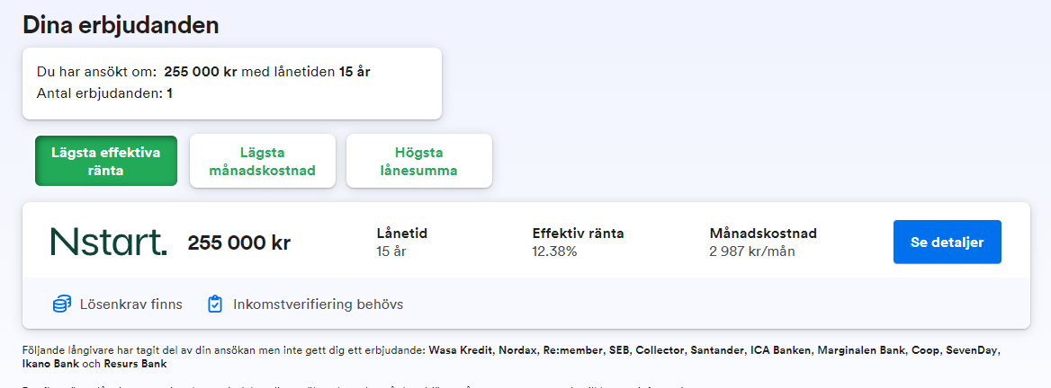Click the Antal erbjudanden count line

(105, 93)
